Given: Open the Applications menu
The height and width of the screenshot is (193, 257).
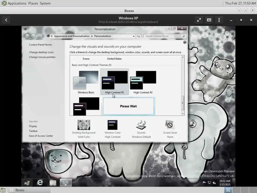Looking at the screenshot, I should 17,3.
